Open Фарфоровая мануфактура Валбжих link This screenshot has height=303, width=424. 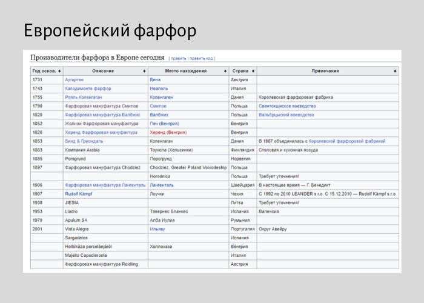click(103, 115)
